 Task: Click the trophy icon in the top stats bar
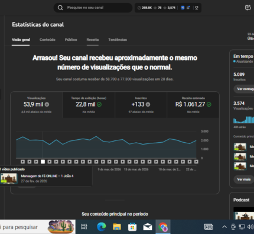(x=197, y=8)
